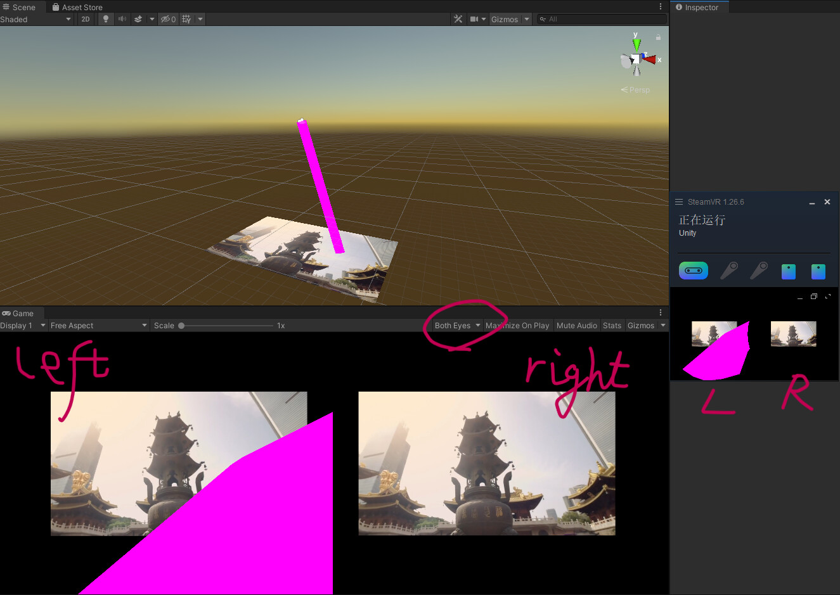Toggle hidden objects count eye icon
The image size is (840, 595).
pos(167,19)
